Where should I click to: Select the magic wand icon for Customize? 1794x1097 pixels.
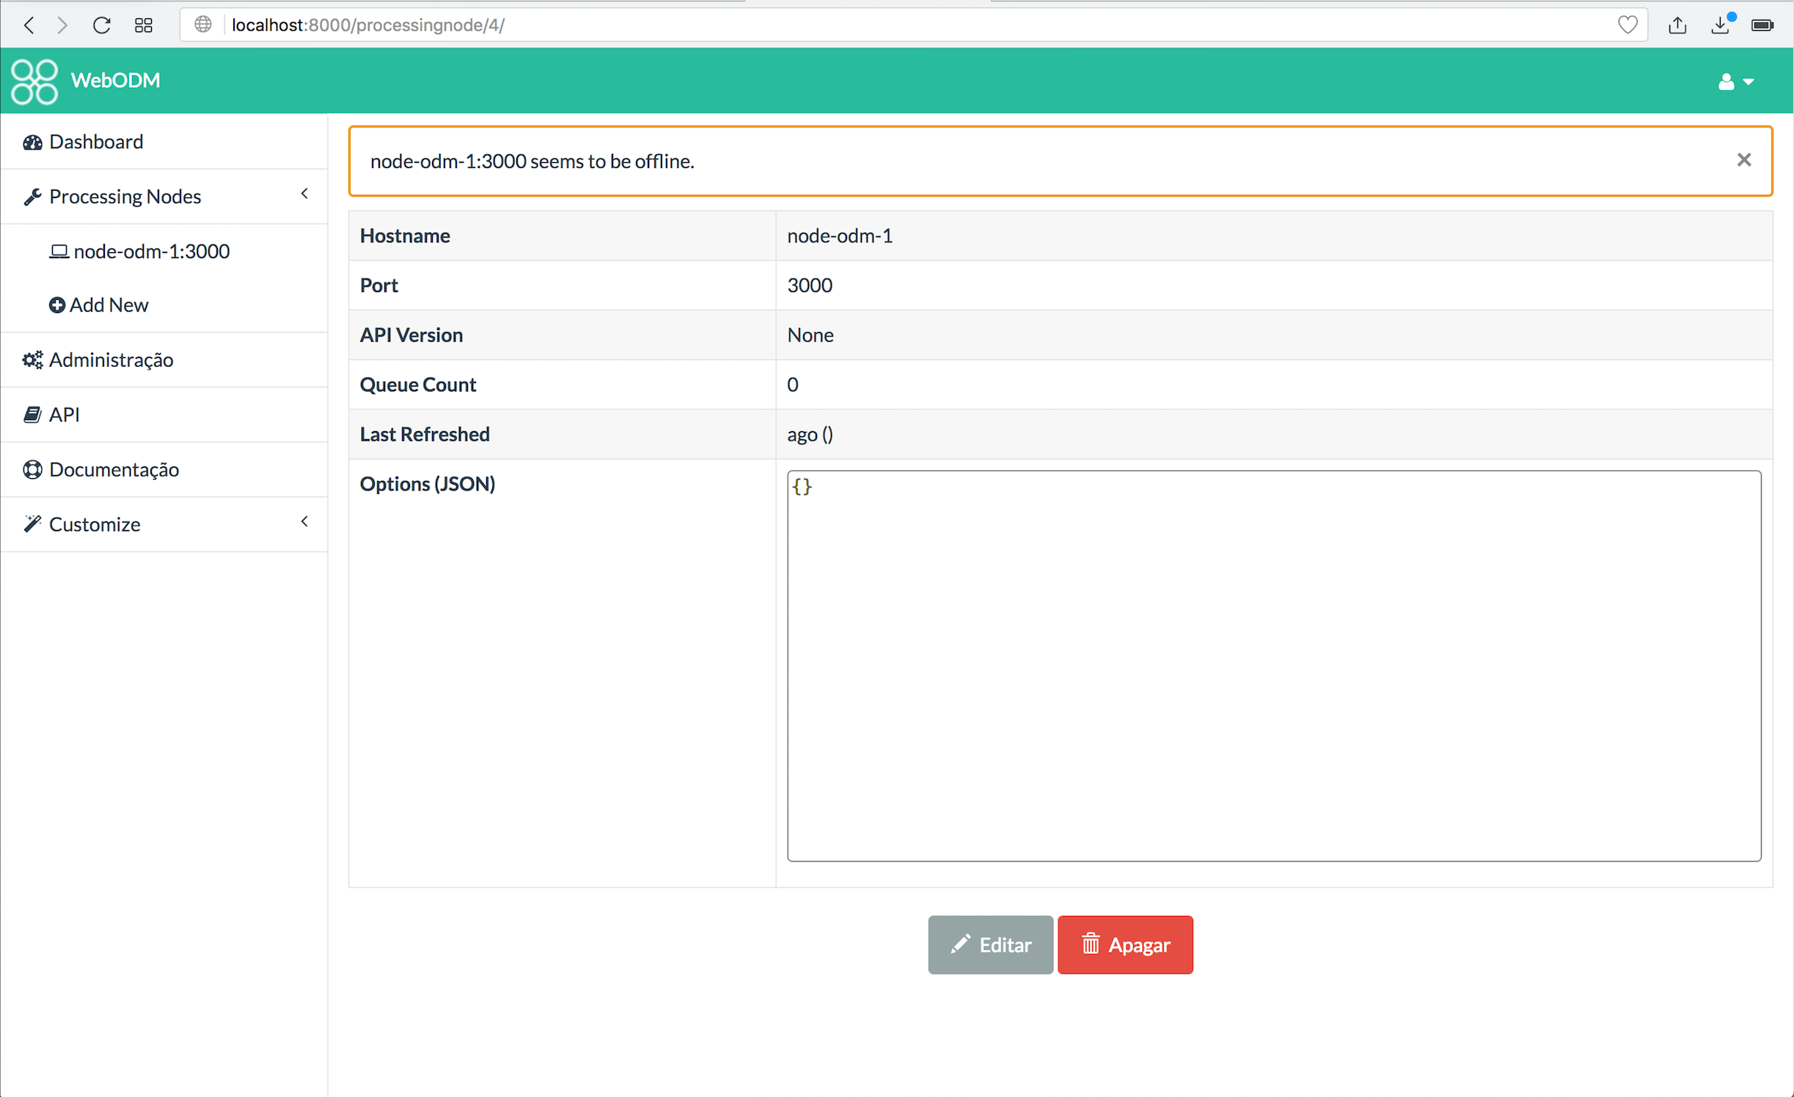[x=32, y=524]
